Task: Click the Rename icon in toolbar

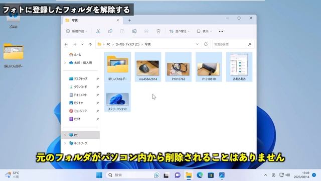Action: pos(134,31)
